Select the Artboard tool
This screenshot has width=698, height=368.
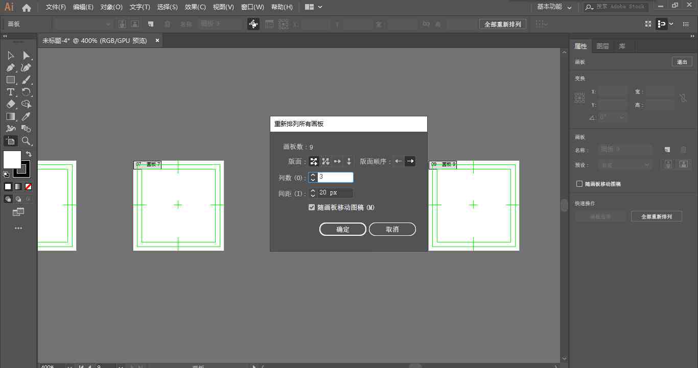11,141
